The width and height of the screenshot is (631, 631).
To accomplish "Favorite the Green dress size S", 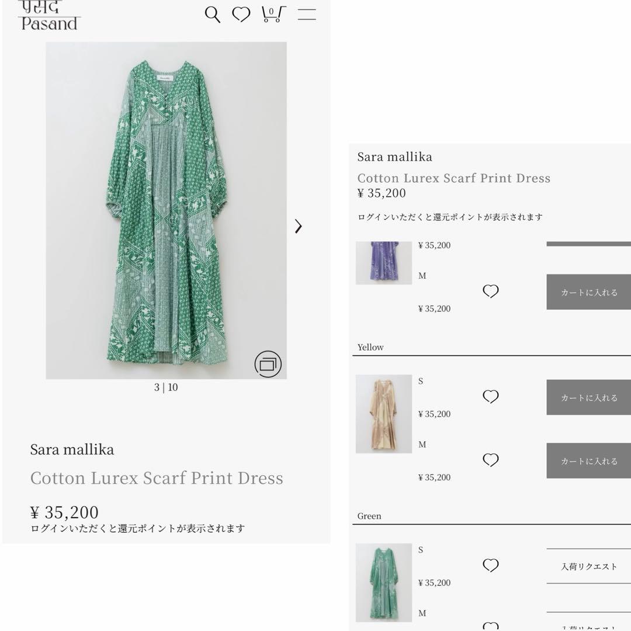I will point(491,566).
